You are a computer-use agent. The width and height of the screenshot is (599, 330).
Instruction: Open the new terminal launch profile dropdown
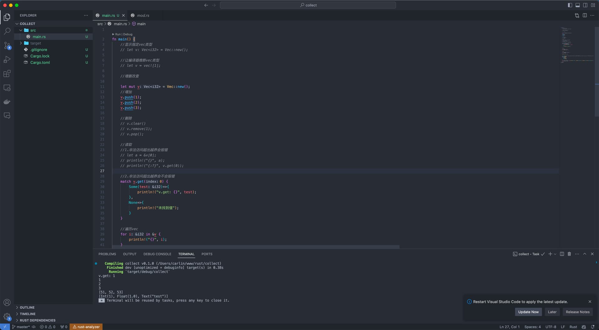point(555,254)
